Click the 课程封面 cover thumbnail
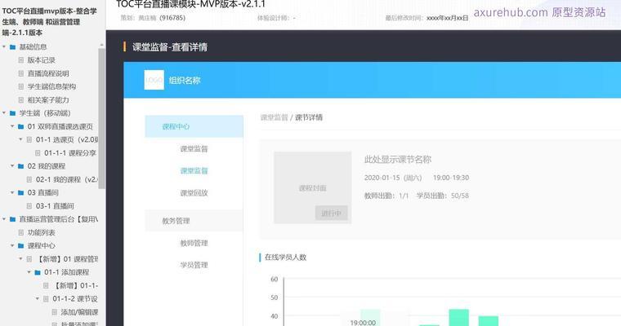The width and height of the screenshot is (621, 326). (x=312, y=187)
